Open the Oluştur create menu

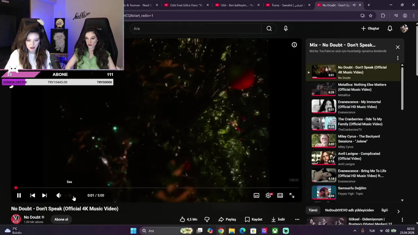tap(370, 28)
